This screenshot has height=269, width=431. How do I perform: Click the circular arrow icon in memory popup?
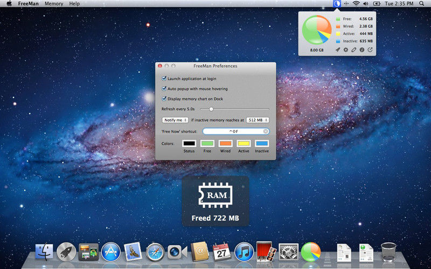coord(370,49)
